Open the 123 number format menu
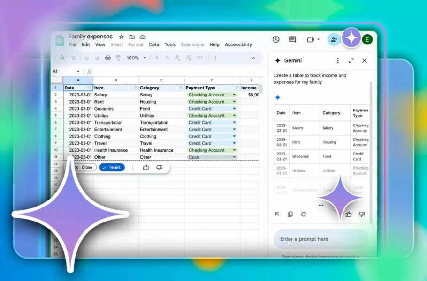427x281 pixels. click(x=199, y=58)
